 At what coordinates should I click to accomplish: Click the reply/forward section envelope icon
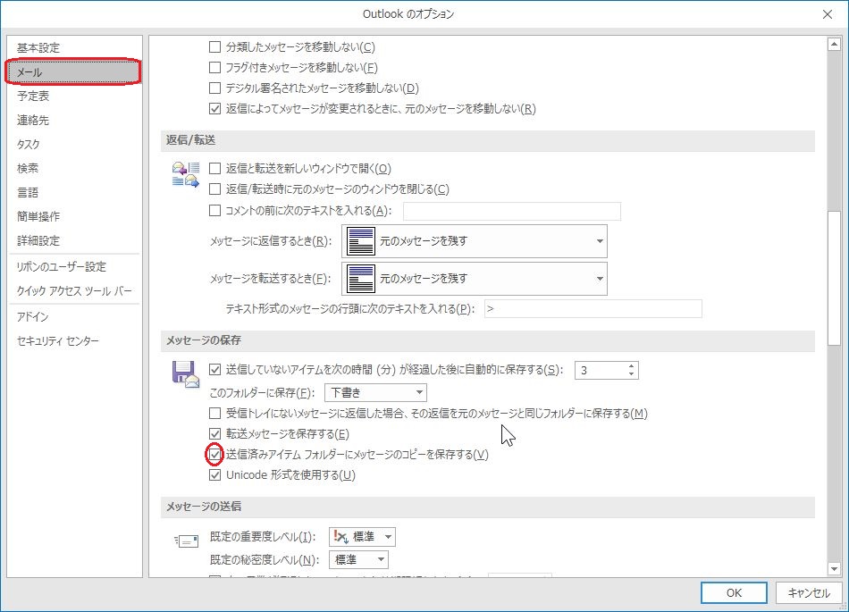click(x=186, y=174)
